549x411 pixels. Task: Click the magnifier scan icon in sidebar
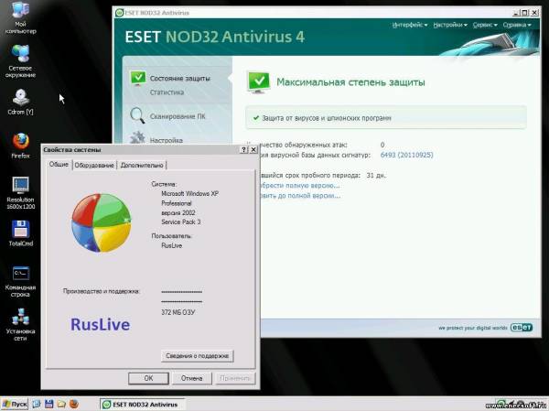coord(137,115)
